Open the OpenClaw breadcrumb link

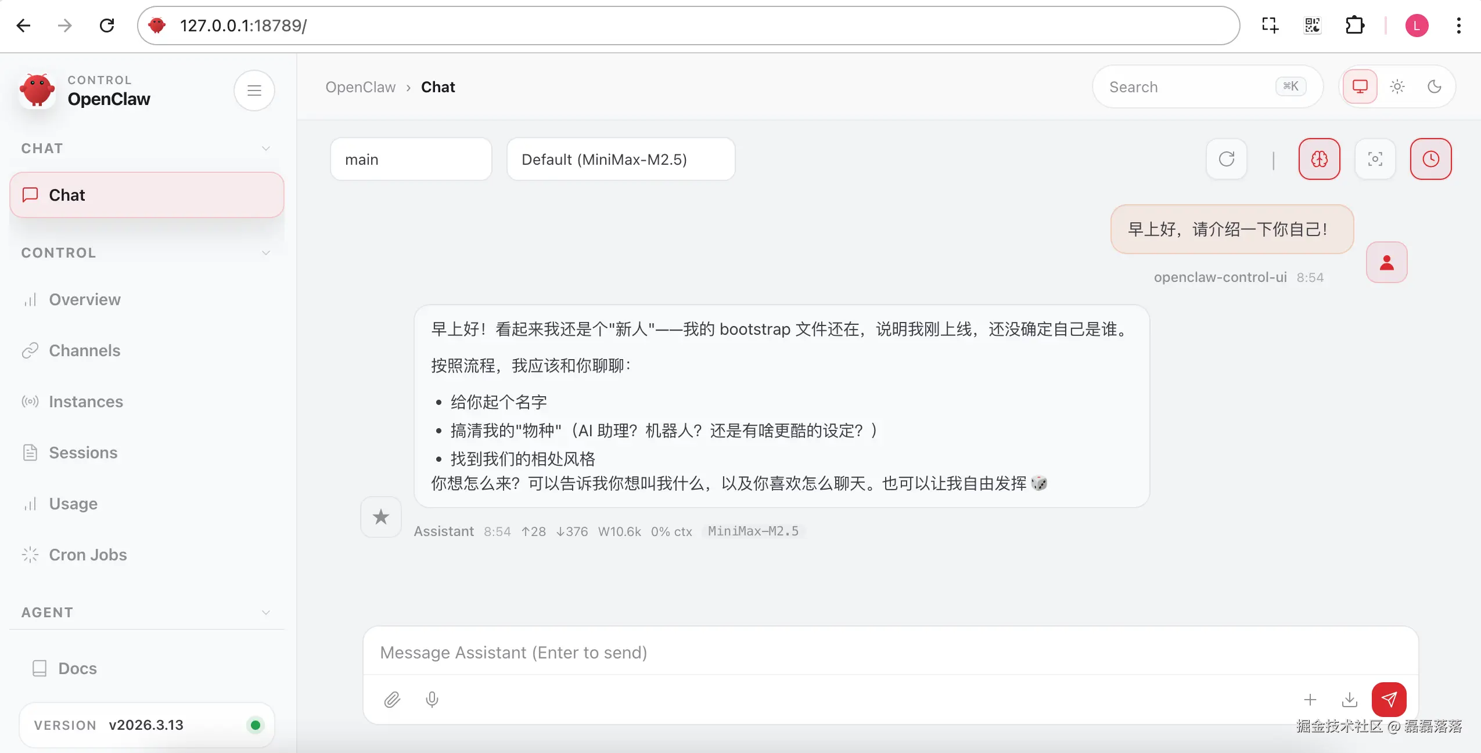361,86
